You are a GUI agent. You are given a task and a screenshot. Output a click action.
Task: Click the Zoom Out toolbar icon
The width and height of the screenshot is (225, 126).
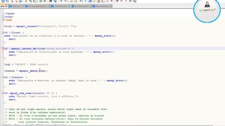65,1
